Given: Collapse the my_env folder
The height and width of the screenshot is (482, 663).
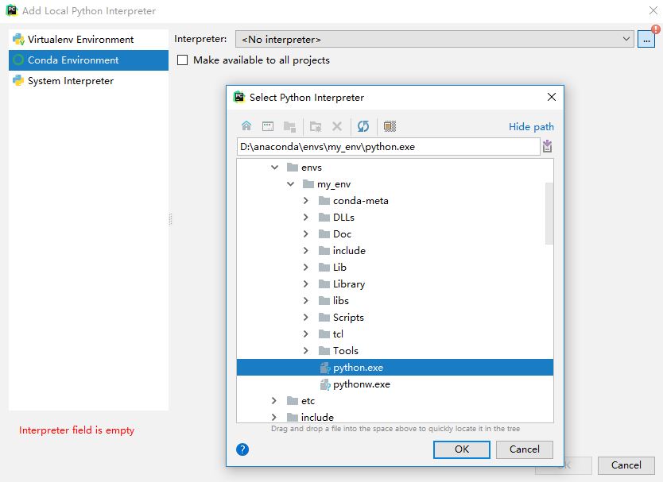Looking at the screenshot, I should pos(290,184).
